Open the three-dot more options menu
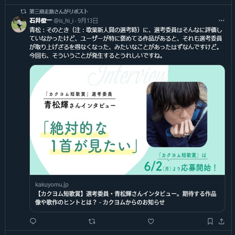This screenshot has height=235, width=235. 221,21
